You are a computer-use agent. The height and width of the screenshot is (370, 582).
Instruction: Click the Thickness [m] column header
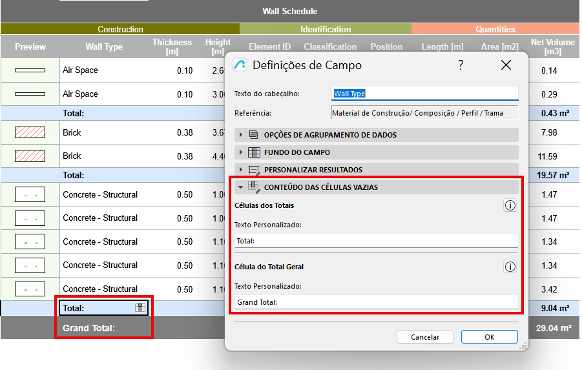click(x=172, y=46)
